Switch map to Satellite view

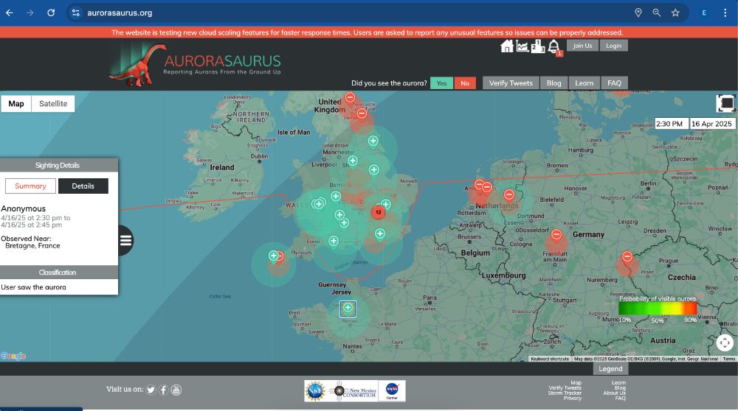(53, 104)
